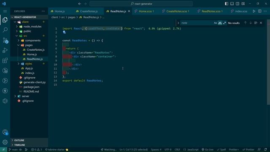Click Spaces: 4 indentation in status bar
Image resolution: width=270 pixels, height=152 pixels.
point(156,149)
